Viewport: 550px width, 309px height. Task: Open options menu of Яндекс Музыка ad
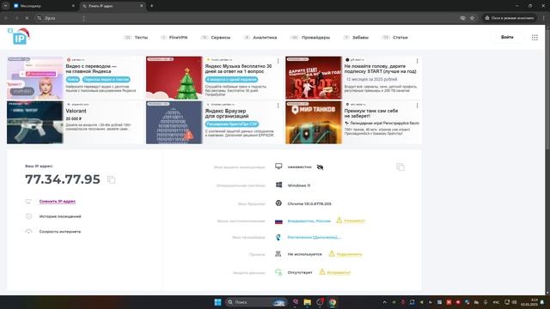pos(278,61)
